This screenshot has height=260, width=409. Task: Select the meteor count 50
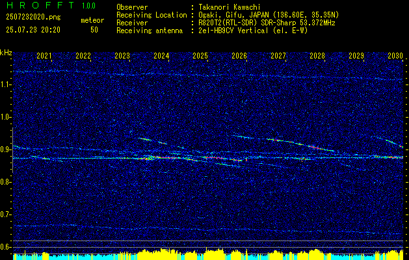(x=94, y=30)
